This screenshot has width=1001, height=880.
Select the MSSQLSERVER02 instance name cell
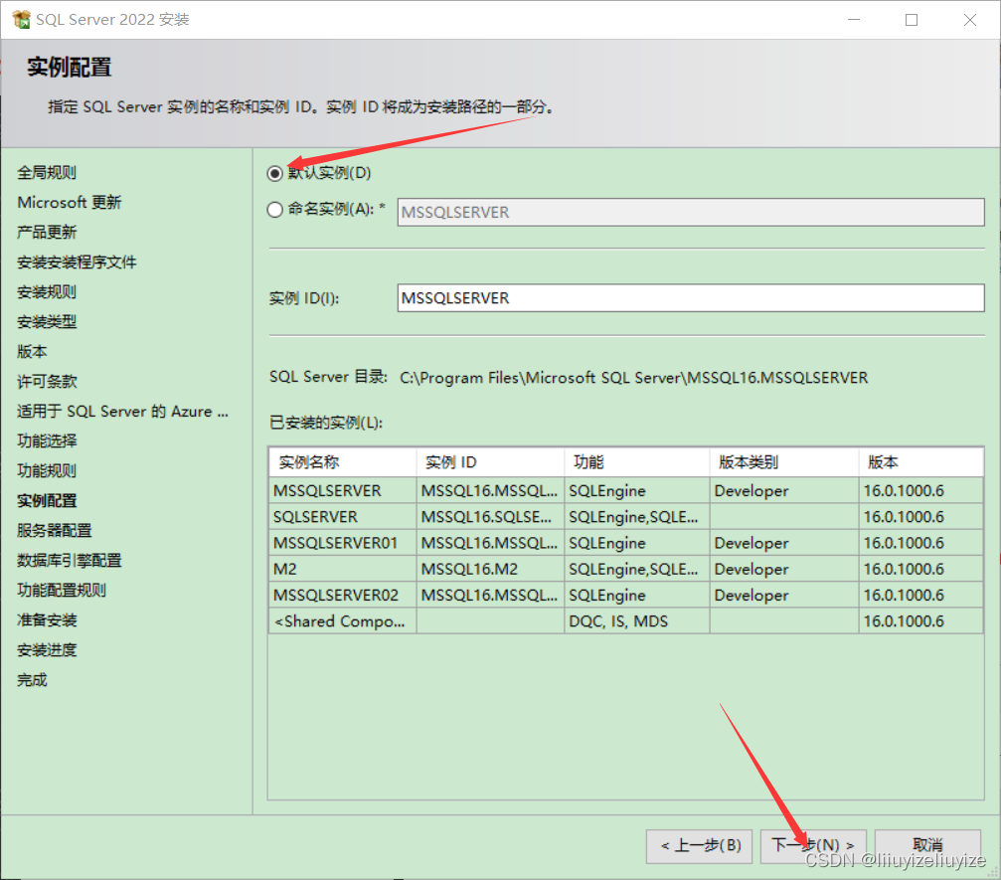pos(343,596)
